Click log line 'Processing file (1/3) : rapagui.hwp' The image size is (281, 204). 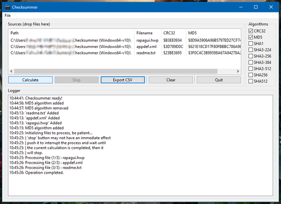[47, 158]
